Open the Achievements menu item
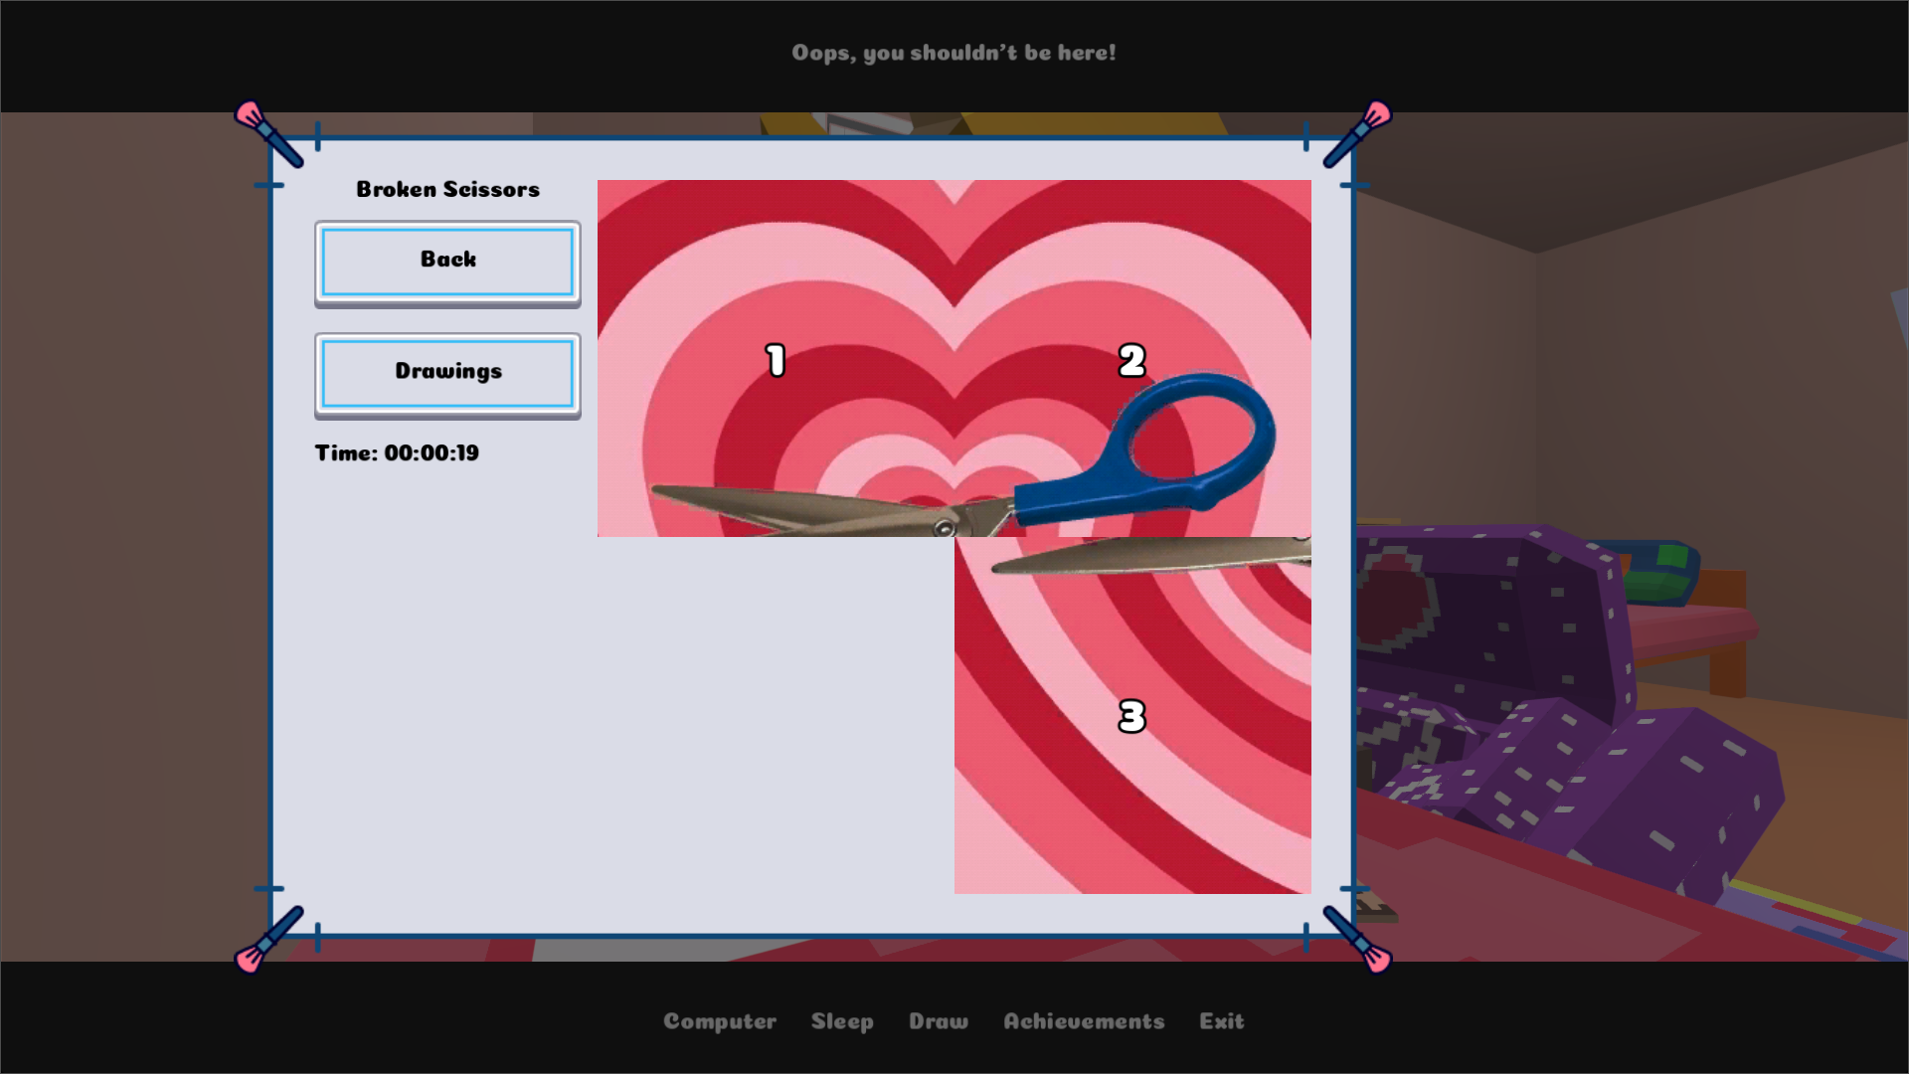This screenshot has width=1909, height=1074. 1084,1021
